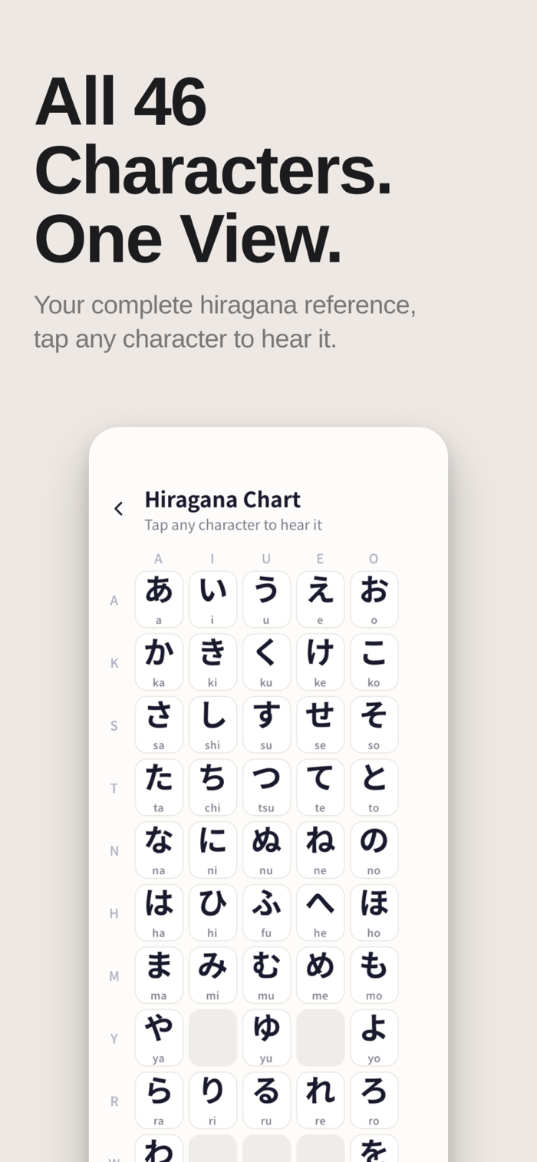Tap the ひ (hi) tile
The image size is (537, 1162).
(x=212, y=913)
